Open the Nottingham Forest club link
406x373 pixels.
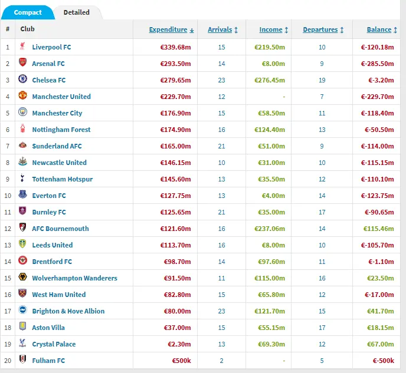click(61, 130)
